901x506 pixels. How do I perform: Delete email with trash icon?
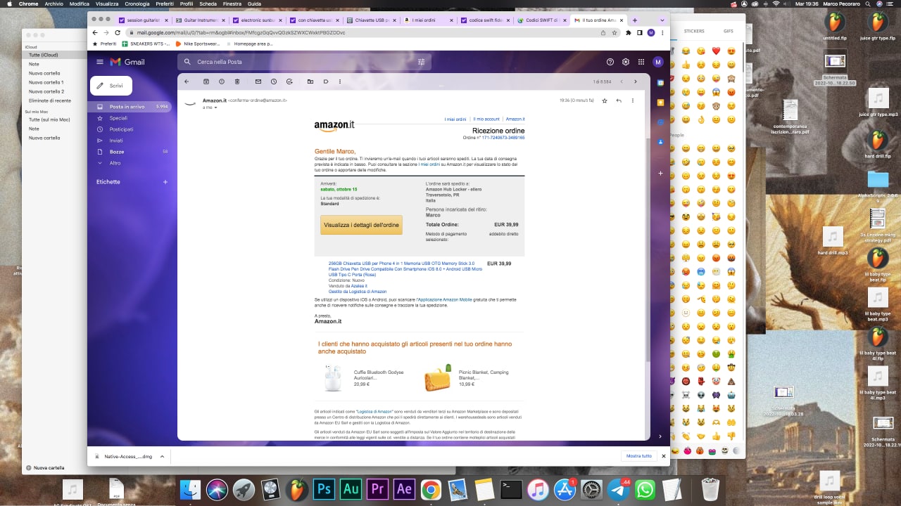coord(237,82)
